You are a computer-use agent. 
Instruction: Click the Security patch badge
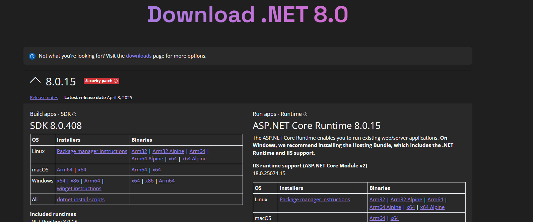102,81
